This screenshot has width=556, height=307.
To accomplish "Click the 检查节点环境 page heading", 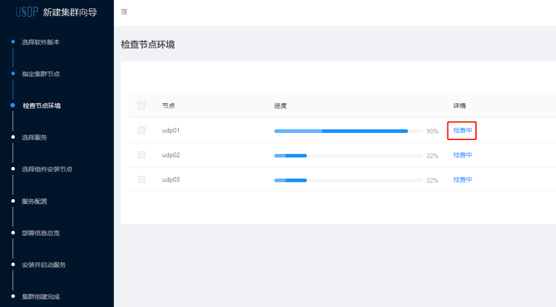I will [x=148, y=45].
